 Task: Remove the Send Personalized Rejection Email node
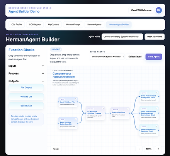coord(156,126)
